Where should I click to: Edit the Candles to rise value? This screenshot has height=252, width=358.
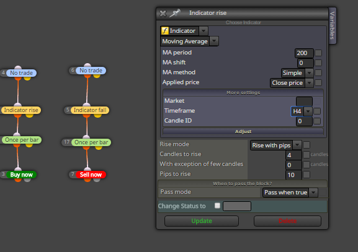[x=293, y=155]
